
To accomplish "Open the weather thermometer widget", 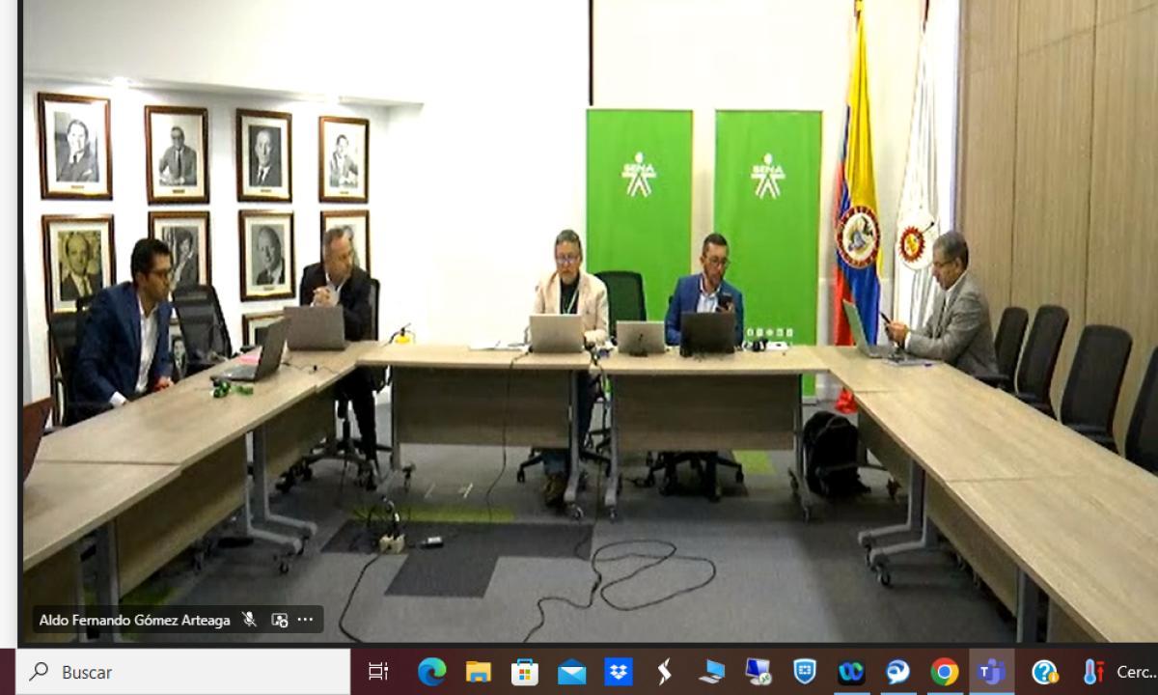I will click(1092, 672).
